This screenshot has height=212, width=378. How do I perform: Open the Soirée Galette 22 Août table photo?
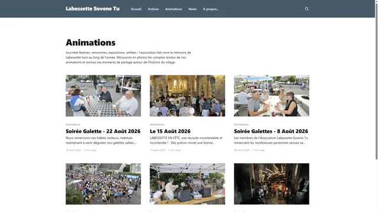tap(103, 95)
